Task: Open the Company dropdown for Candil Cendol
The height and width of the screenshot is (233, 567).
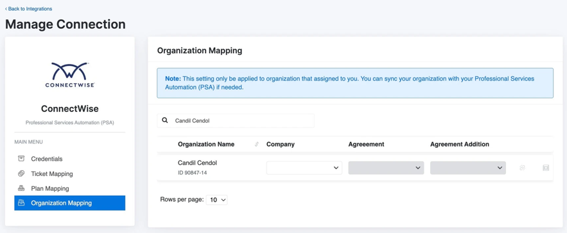Action: [x=304, y=168]
